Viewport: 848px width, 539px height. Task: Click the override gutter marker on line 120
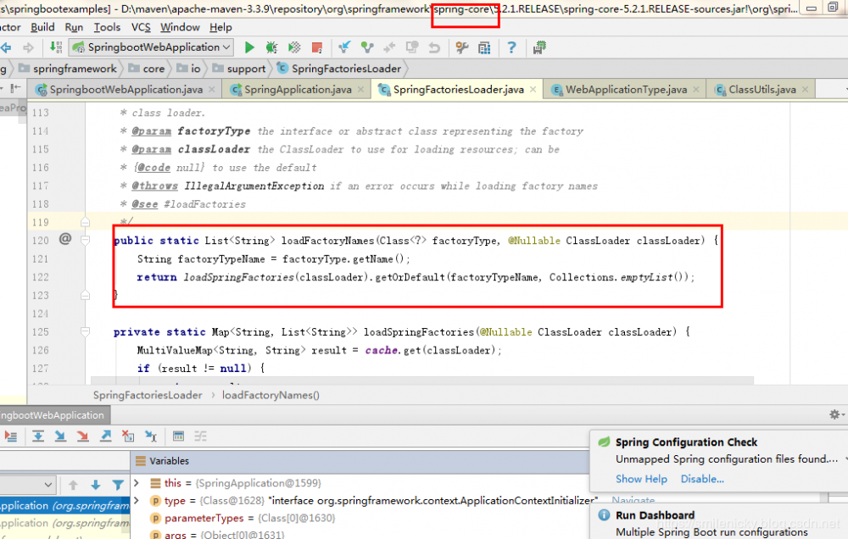click(x=65, y=238)
